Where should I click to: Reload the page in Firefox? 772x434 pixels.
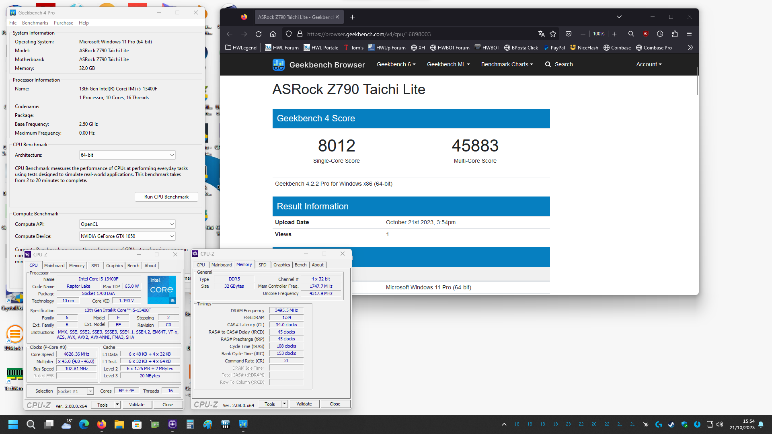259,34
